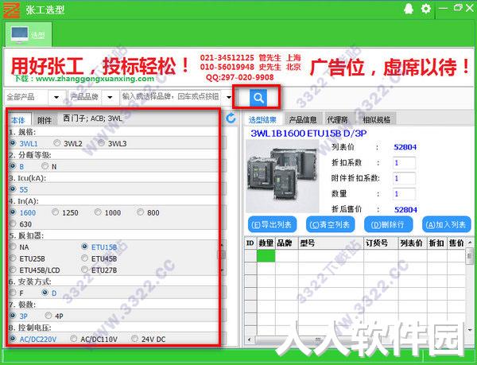Open the 相似规格 tab

[376, 119]
